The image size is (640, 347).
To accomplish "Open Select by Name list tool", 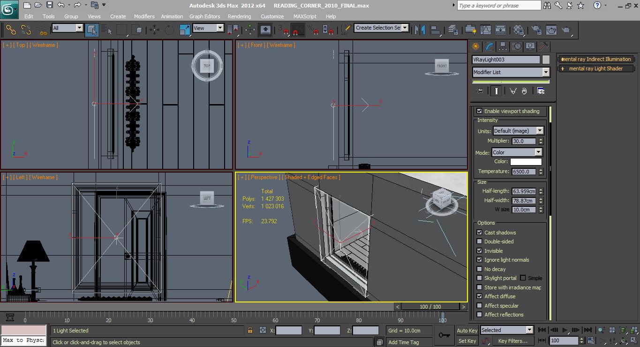I will pyautogui.click(x=107, y=30).
